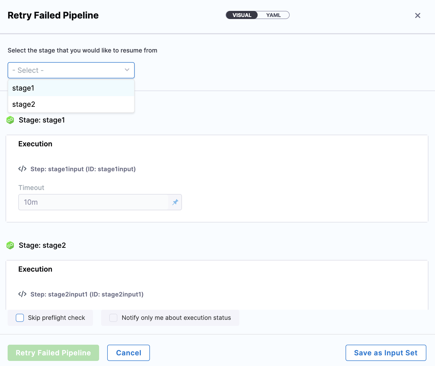Check Notify only me about execution status
This screenshot has height=366, width=435.
coord(113,318)
